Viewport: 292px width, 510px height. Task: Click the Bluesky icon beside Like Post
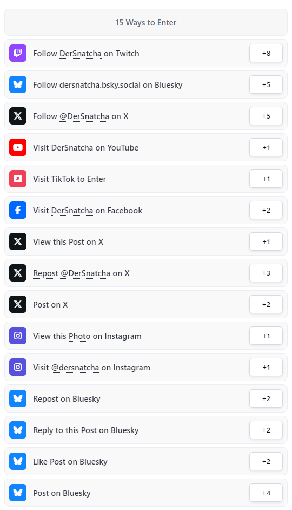pyautogui.click(x=18, y=461)
